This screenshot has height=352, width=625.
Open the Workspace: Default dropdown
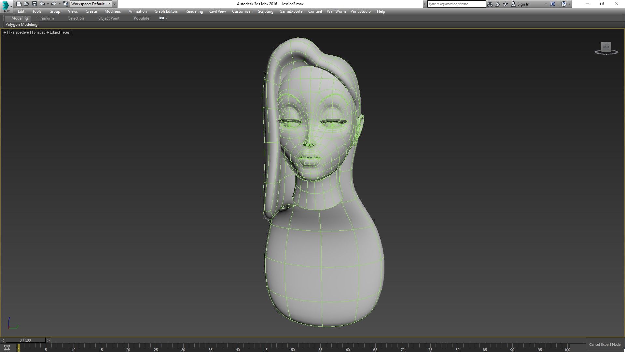coord(90,4)
